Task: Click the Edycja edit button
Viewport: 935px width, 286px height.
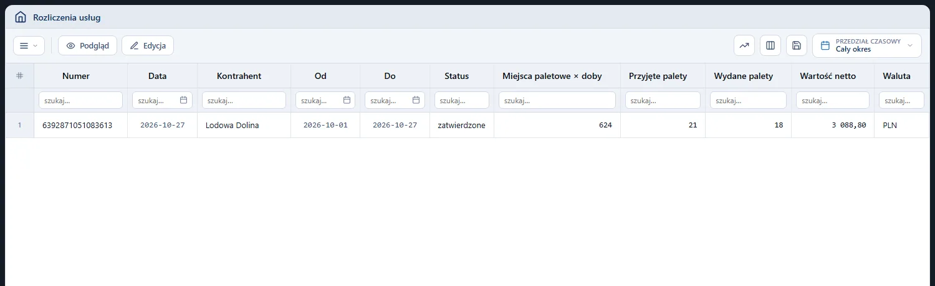Action: [148, 45]
